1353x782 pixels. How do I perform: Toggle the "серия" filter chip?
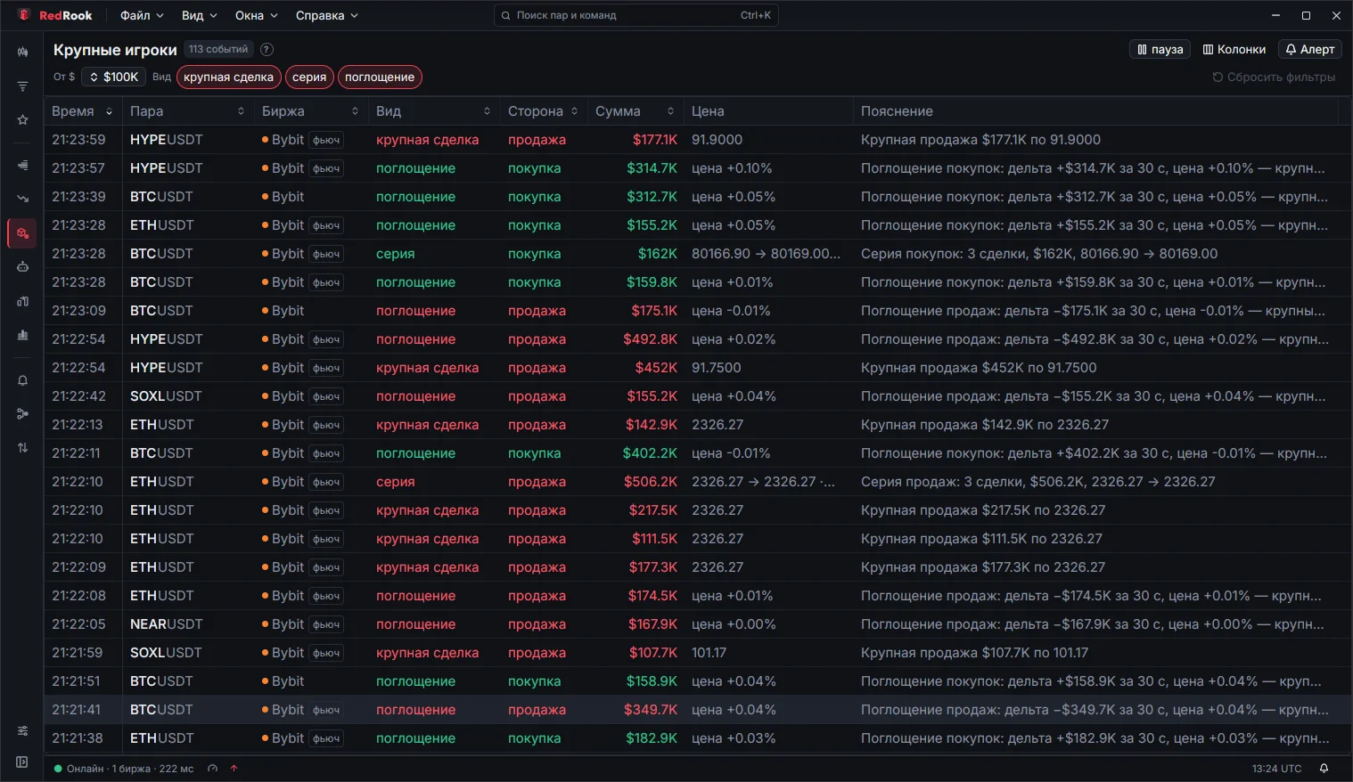click(x=309, y=77)
